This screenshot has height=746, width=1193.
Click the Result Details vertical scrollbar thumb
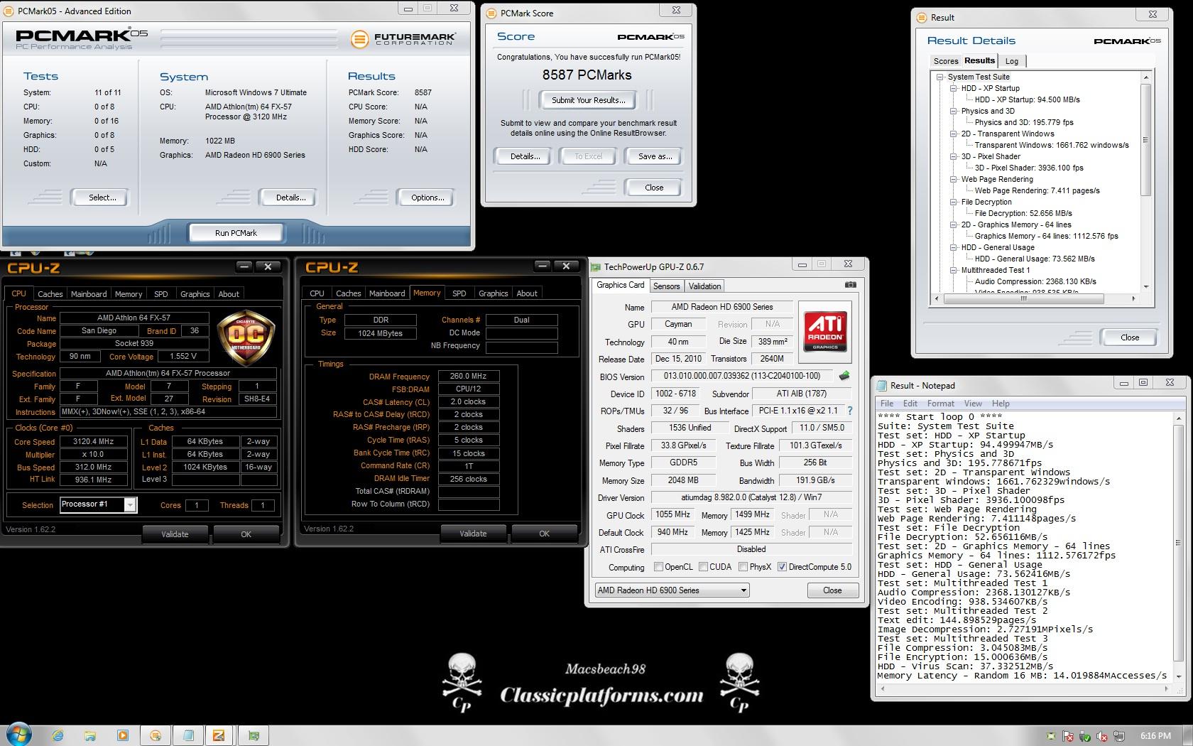pos(1145,139)
